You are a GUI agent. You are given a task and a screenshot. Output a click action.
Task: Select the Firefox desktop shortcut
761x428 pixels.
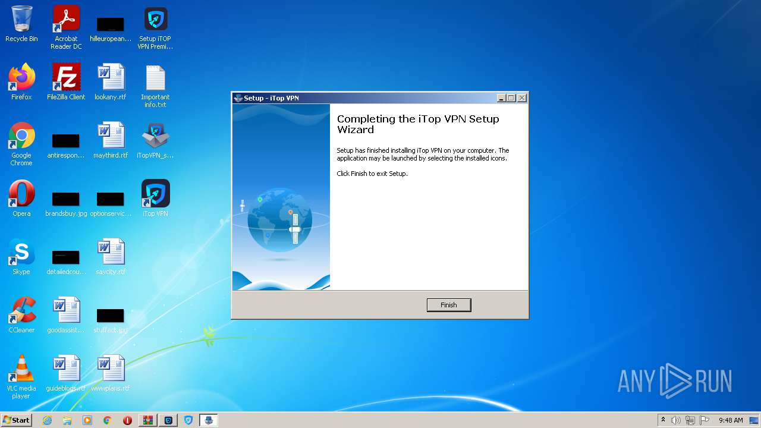pyautogui.click(x=21, y=82)
